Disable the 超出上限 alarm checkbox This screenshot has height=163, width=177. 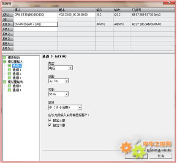50,120
